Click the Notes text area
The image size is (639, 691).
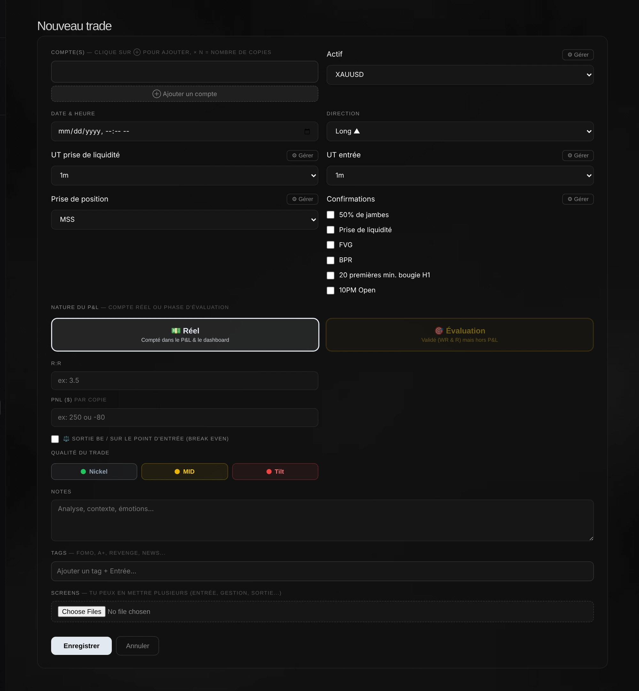[322, 520]
